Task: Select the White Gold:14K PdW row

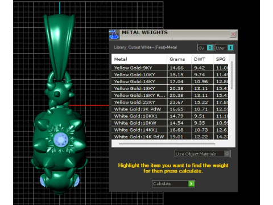Action: point(170,137)
